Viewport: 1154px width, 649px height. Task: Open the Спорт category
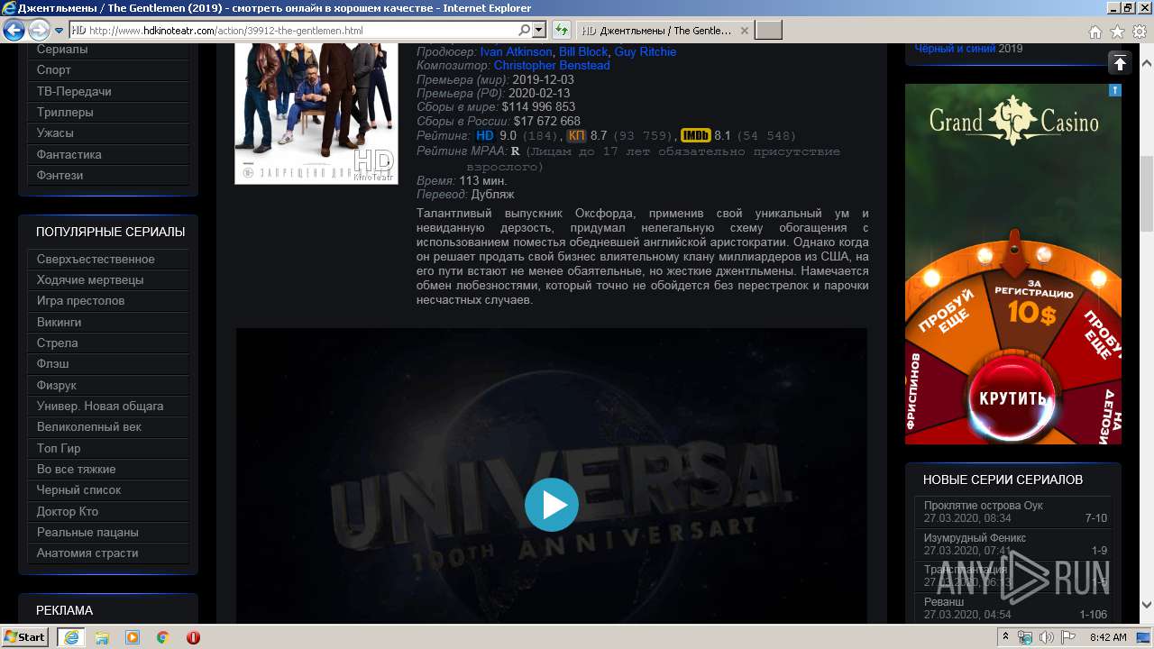coord(108,69)
